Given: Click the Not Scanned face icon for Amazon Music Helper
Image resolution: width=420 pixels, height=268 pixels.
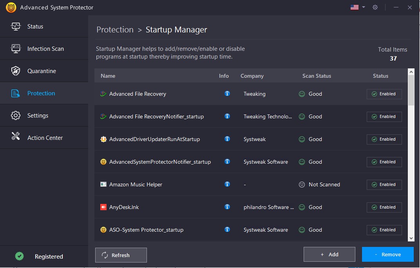Looking at the screenshot, I should tap(301, 184).
